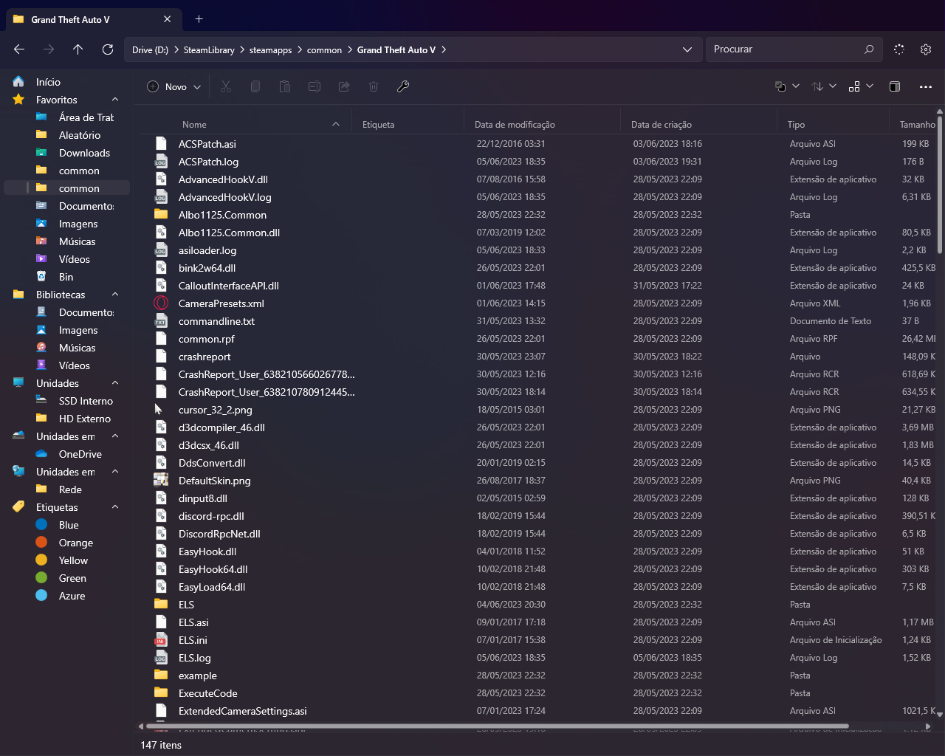
Task: Navigate up one directory level
Action: [78, 49]
